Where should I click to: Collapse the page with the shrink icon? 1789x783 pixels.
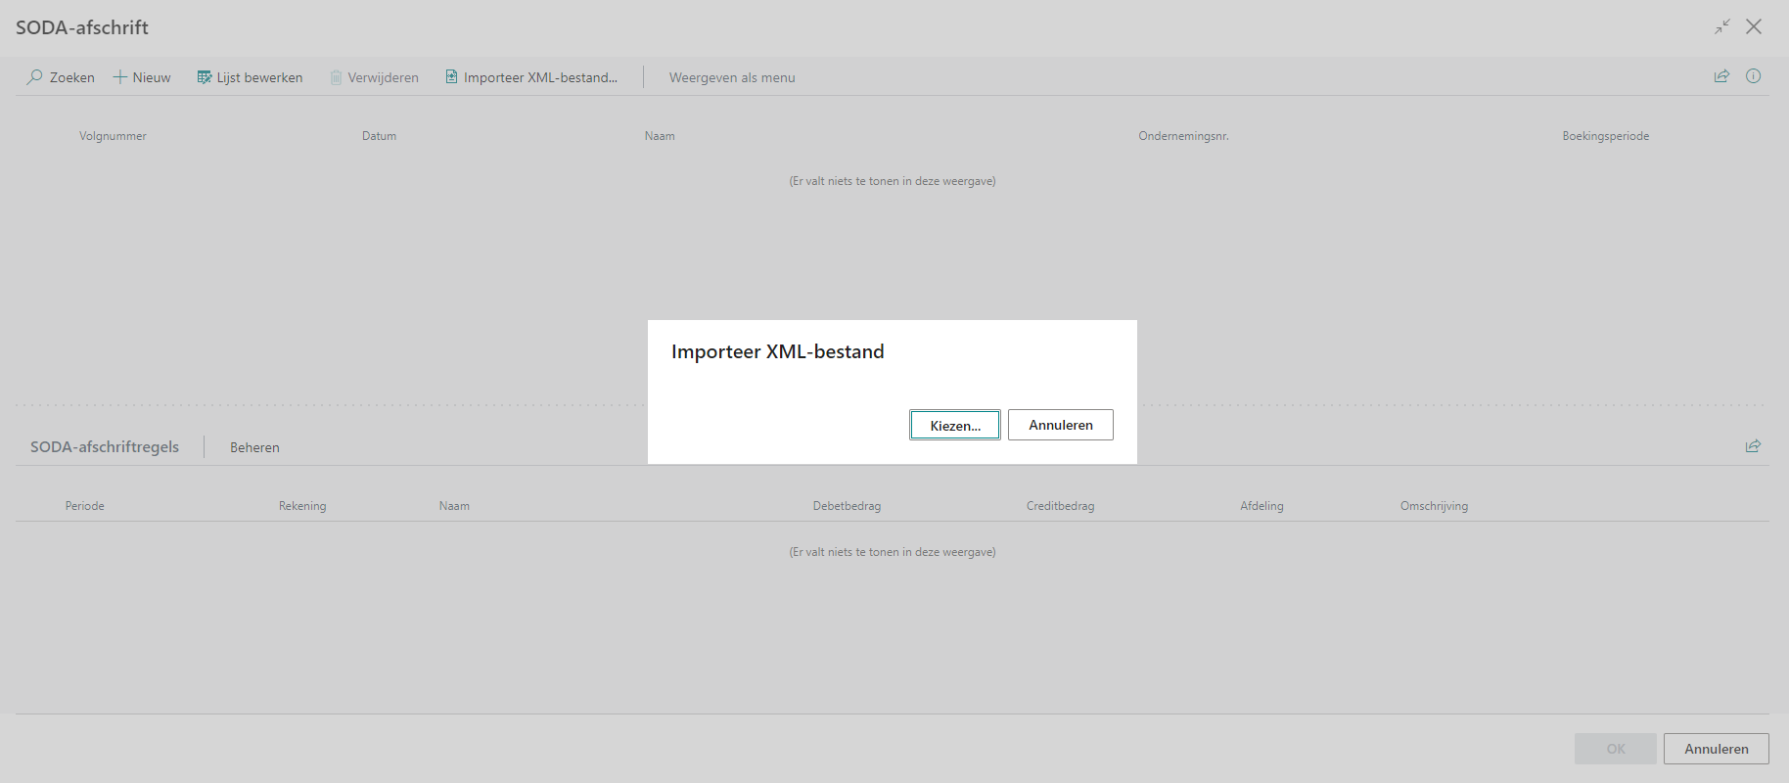[1722, 27]
